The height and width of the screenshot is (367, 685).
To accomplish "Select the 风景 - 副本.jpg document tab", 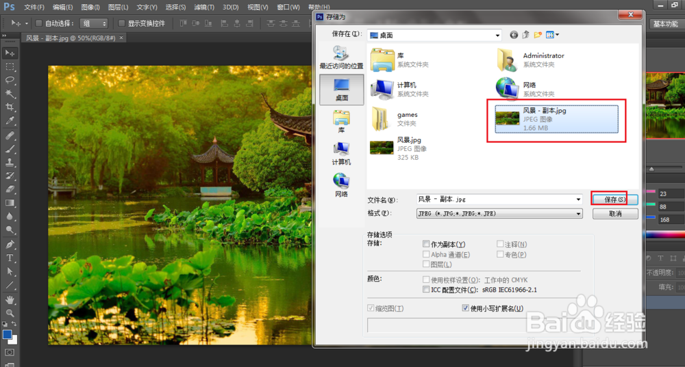I will point(70,38).
